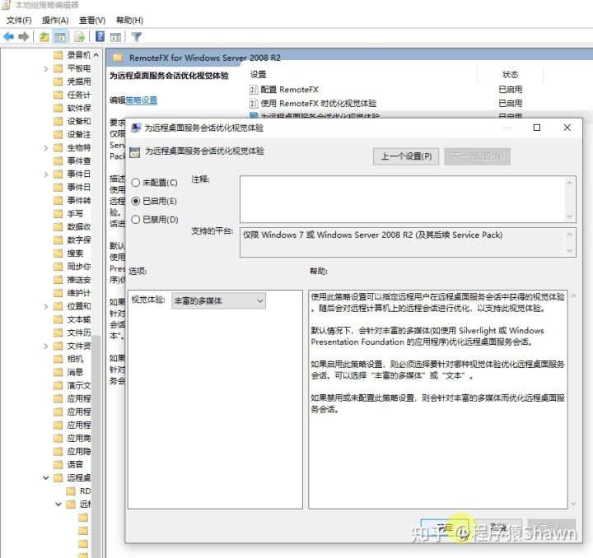Close the policy setting dialog
Image resolution: width=593 pixels, height=558 pixels.
tap(567, 128)
